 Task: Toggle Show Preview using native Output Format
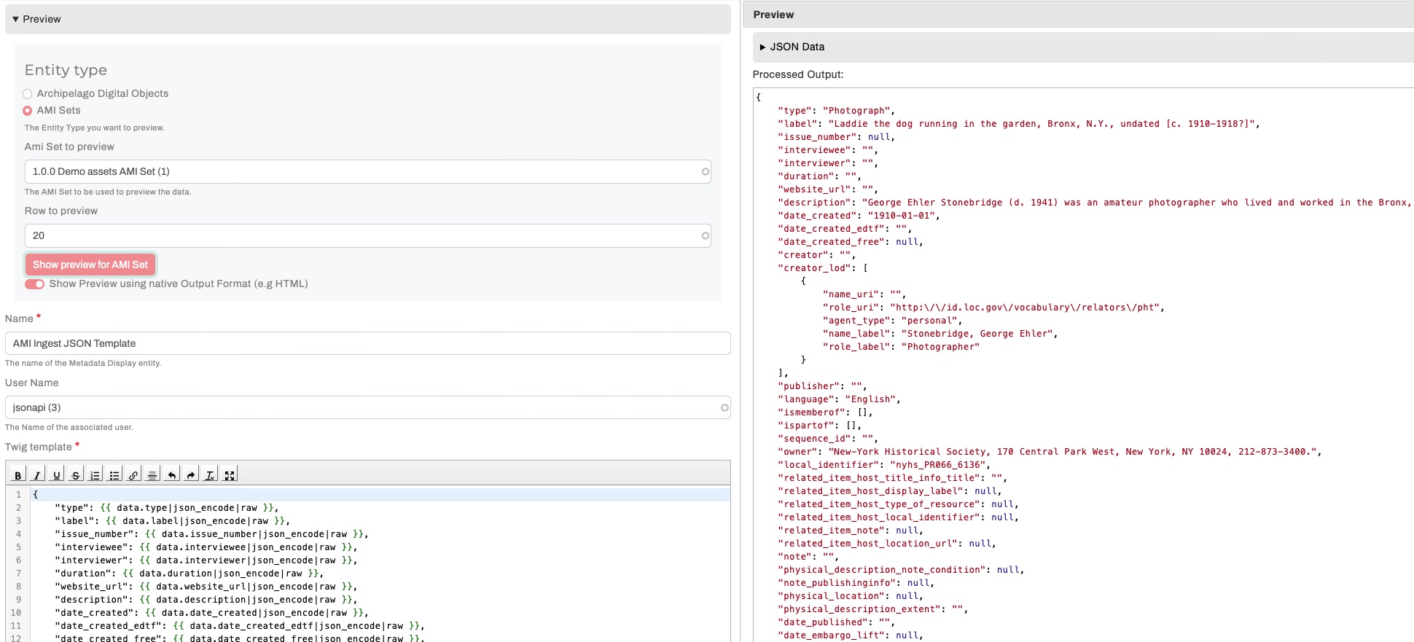[35, 284]
